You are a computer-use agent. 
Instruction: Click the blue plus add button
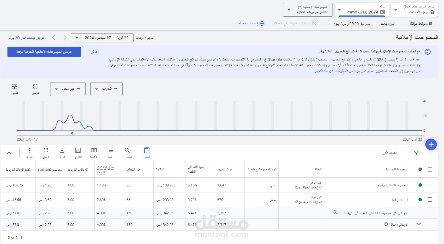click(x=431, y=144)
